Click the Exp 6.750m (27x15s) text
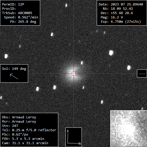The height and width of the screenshot is (147, 147). (x=121, y=22)
